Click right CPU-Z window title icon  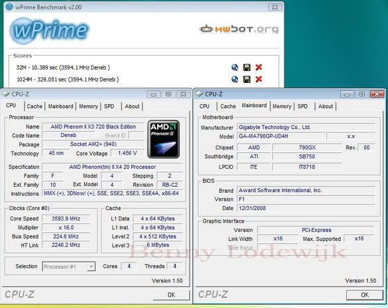point(199,94)
